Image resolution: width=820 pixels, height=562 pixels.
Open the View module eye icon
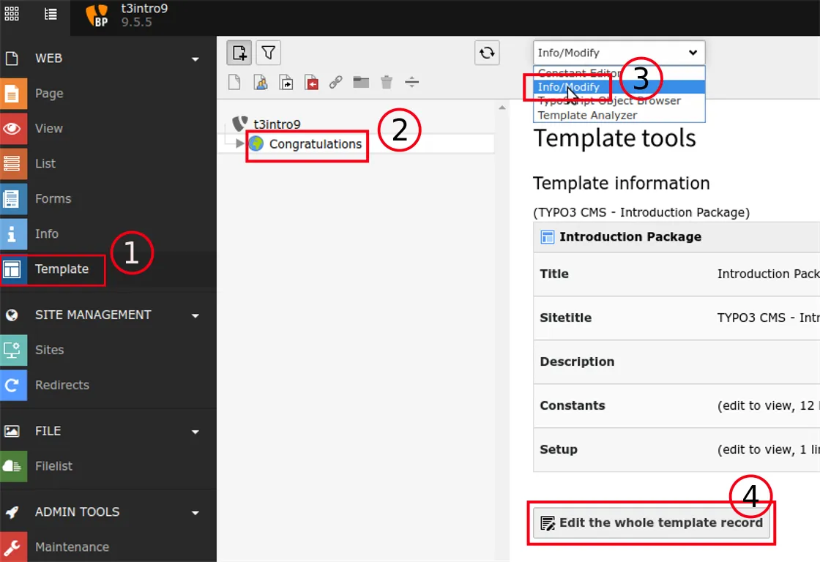pyautogui.click(x=12, y=129)
